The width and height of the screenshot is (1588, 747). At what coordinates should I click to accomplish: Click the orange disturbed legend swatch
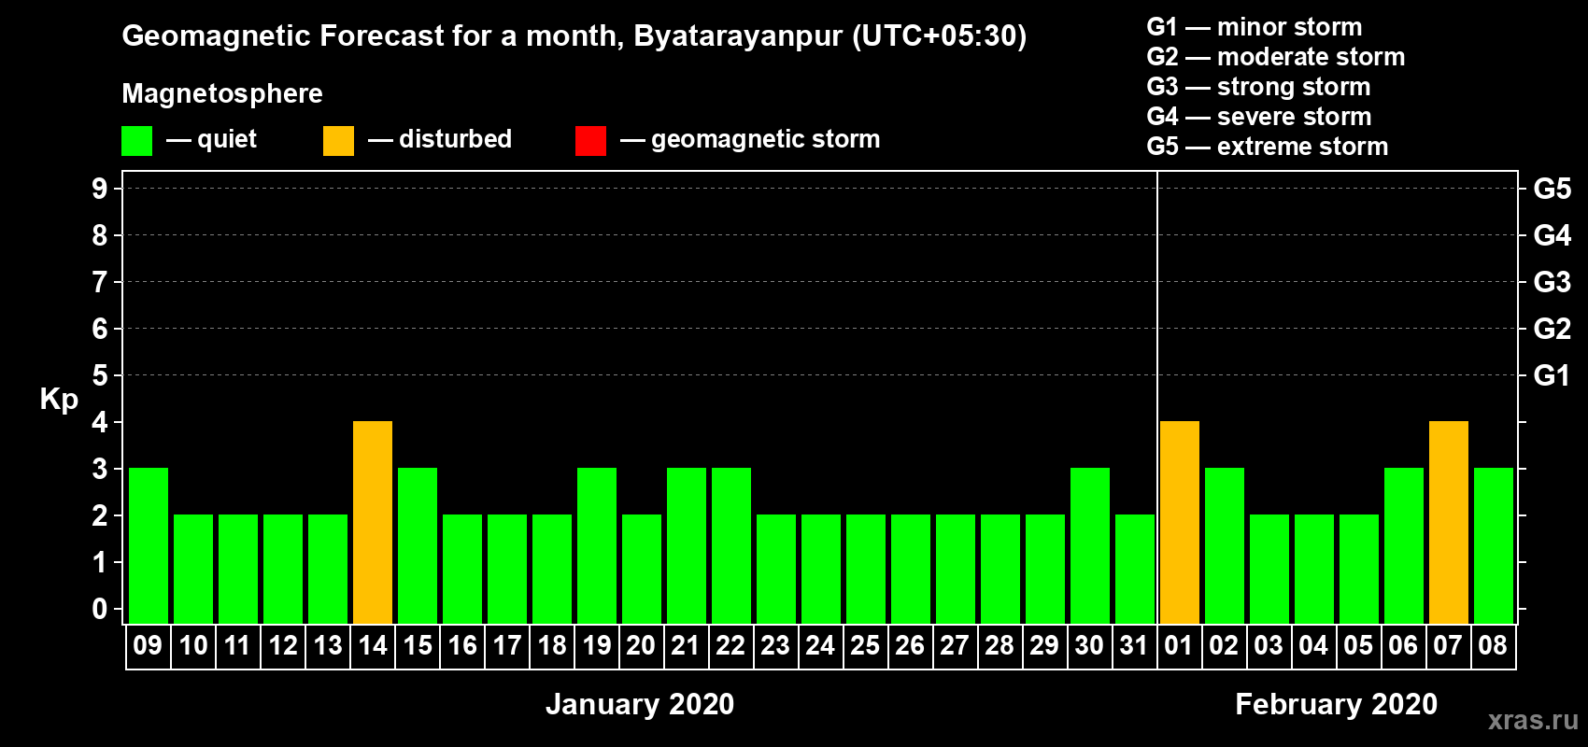pos(338,141)
